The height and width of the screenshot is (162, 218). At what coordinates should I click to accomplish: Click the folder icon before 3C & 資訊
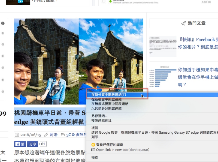pyautogui.click(x=63, y=135)
